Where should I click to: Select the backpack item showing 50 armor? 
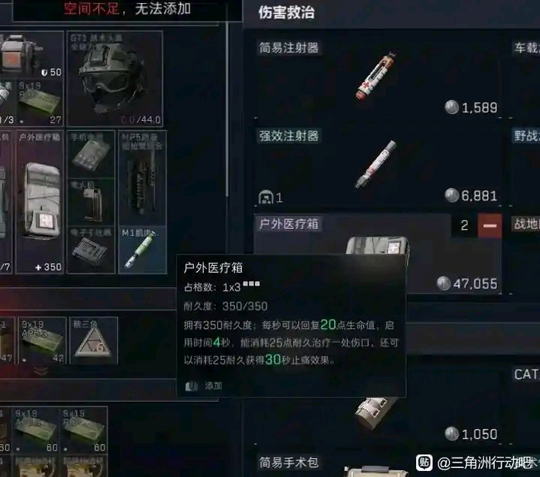pos(32,55)
